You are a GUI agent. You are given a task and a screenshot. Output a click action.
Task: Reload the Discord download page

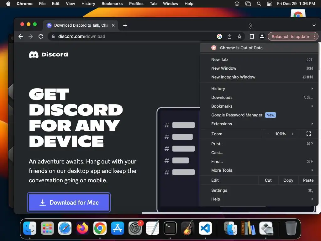(41, 36)
